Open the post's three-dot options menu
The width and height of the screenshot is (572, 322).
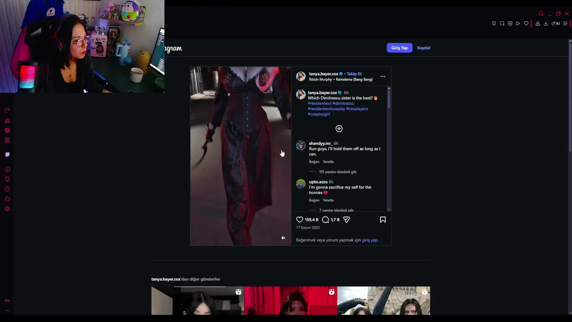click(383, 76)
